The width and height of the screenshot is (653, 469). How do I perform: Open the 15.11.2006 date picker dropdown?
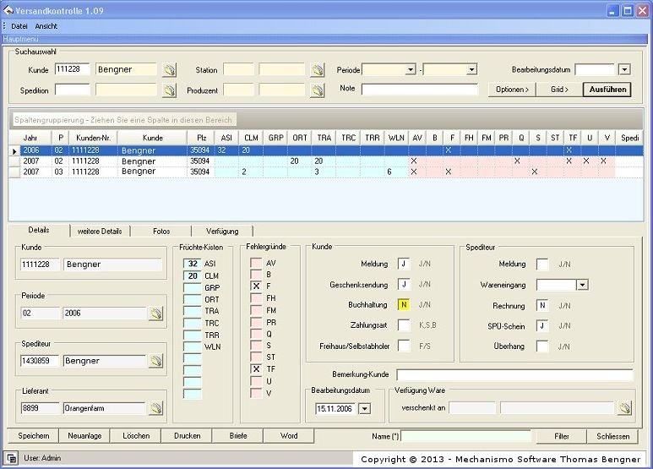[364, 409]
